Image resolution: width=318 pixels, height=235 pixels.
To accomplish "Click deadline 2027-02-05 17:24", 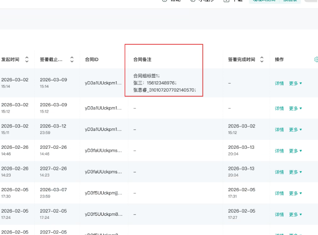I will tap(53, 214).
